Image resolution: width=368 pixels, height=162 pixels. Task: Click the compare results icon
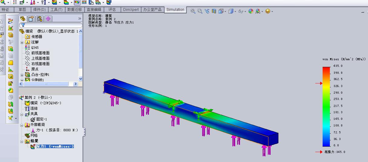pyautogui.click(x=84, y=2)
